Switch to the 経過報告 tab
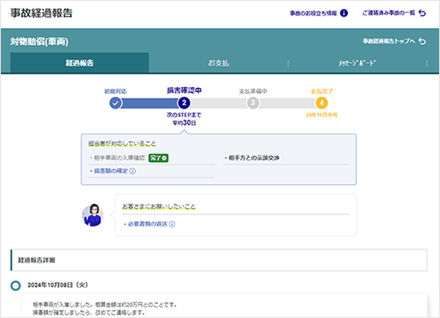440x318 pixels. pyautogui.click(x=80, y=63)
